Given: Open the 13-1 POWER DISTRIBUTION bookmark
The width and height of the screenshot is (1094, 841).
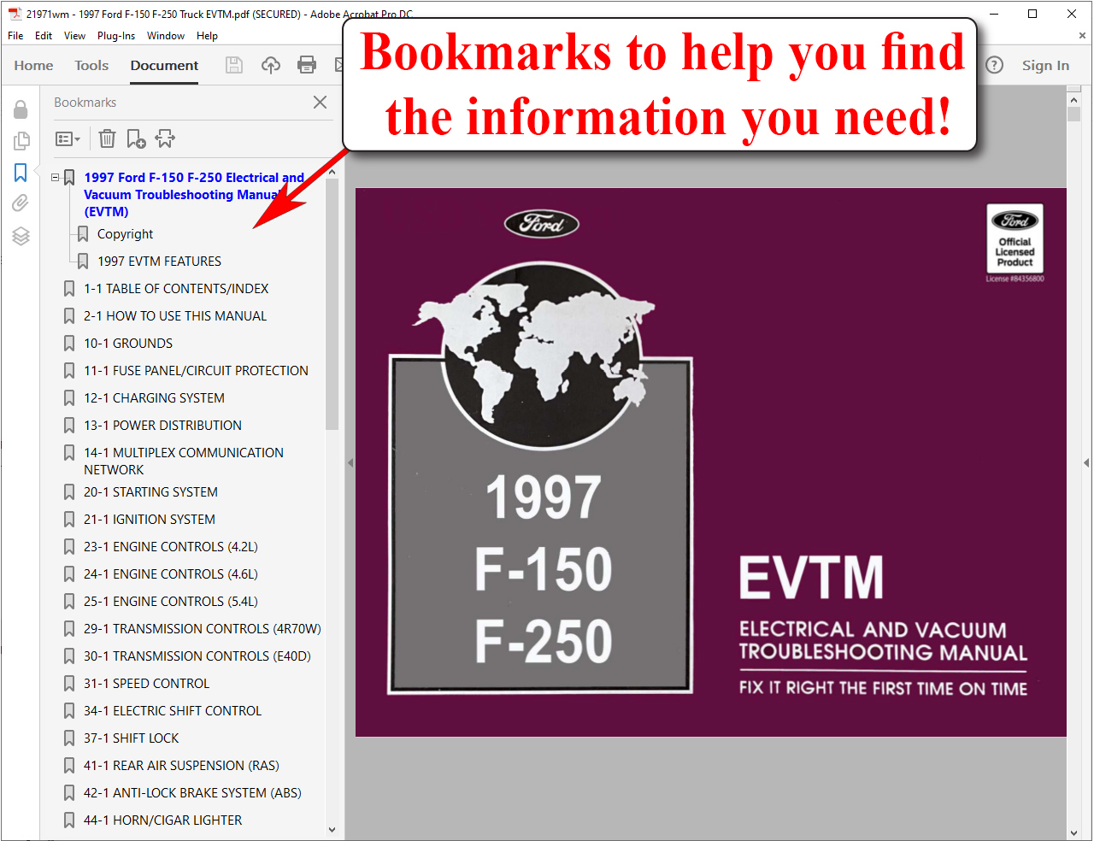Looking at the screenshot, I should (x=162, y=426).
